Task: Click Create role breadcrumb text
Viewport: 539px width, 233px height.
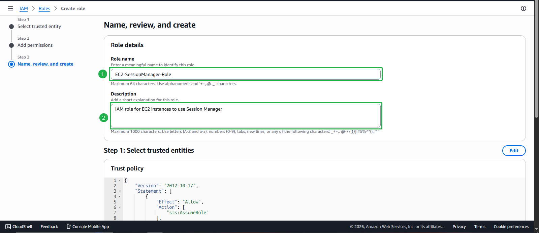Action: (73, 8)
